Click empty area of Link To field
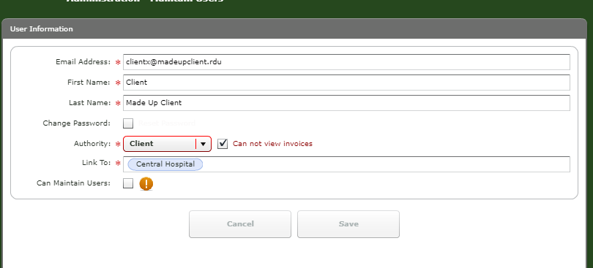Screen dimensions: 593x268 [x=386, y=164]
